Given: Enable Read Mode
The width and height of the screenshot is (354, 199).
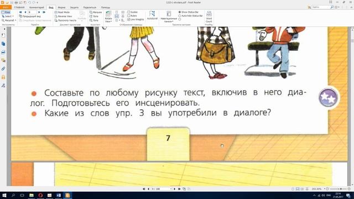Looking at the screenshot, I should [x=62, y=12].
